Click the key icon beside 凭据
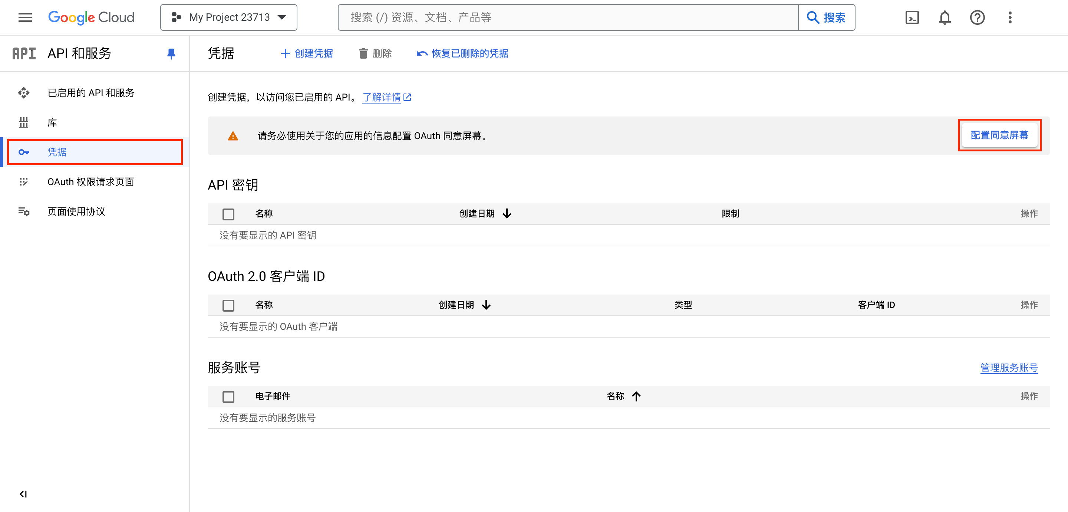This screenshot has width=1068, height=512. (24, 152)
